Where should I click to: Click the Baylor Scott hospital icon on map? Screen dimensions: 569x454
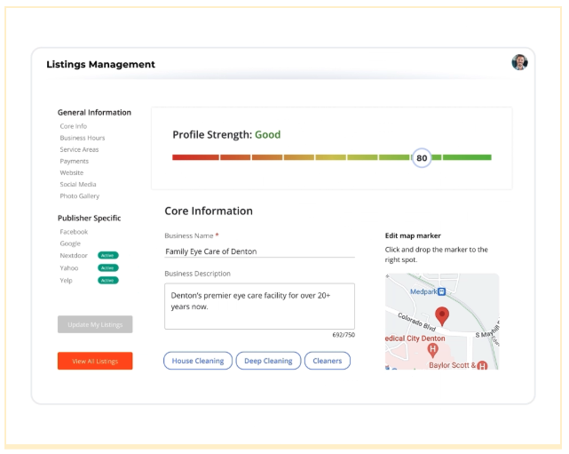(482, 365)
